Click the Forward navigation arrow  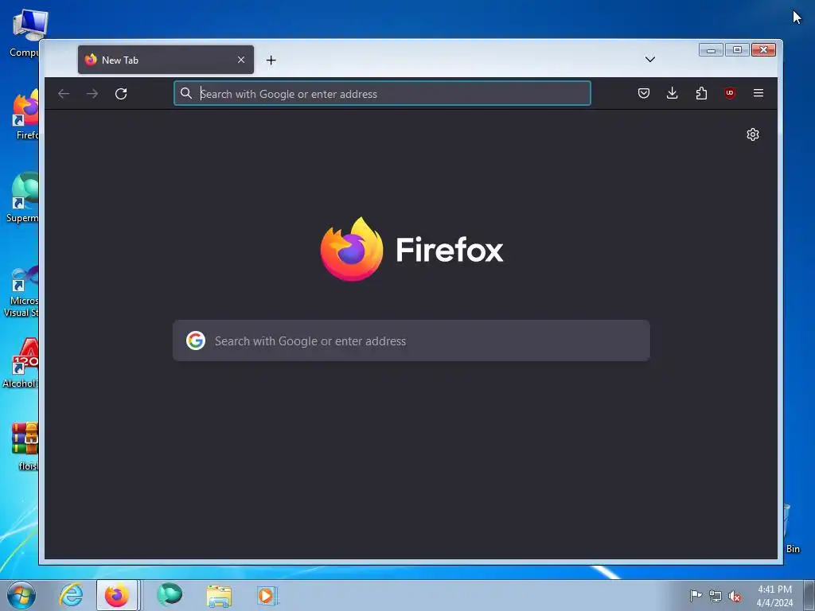92,94
